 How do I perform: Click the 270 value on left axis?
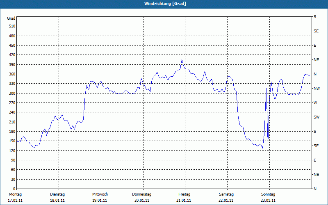point(12,103)
